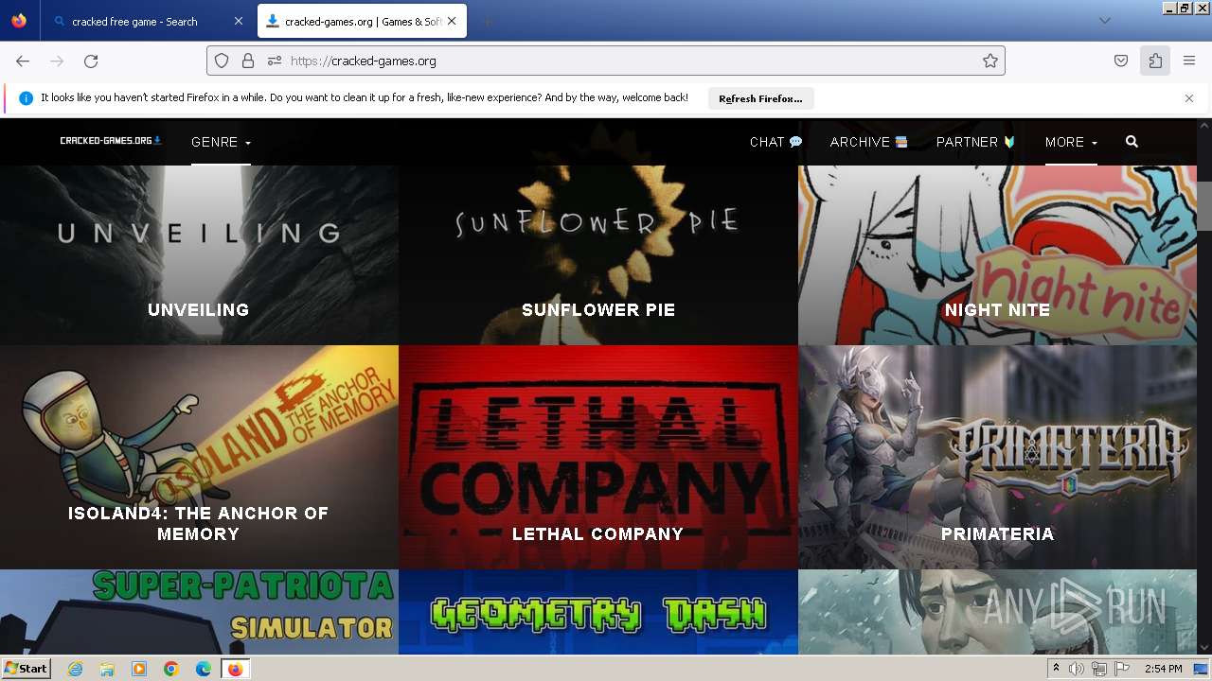Click the scrollbar down arrow
This screenshot has height=681, width=1212.
[x=1204, y=647]
